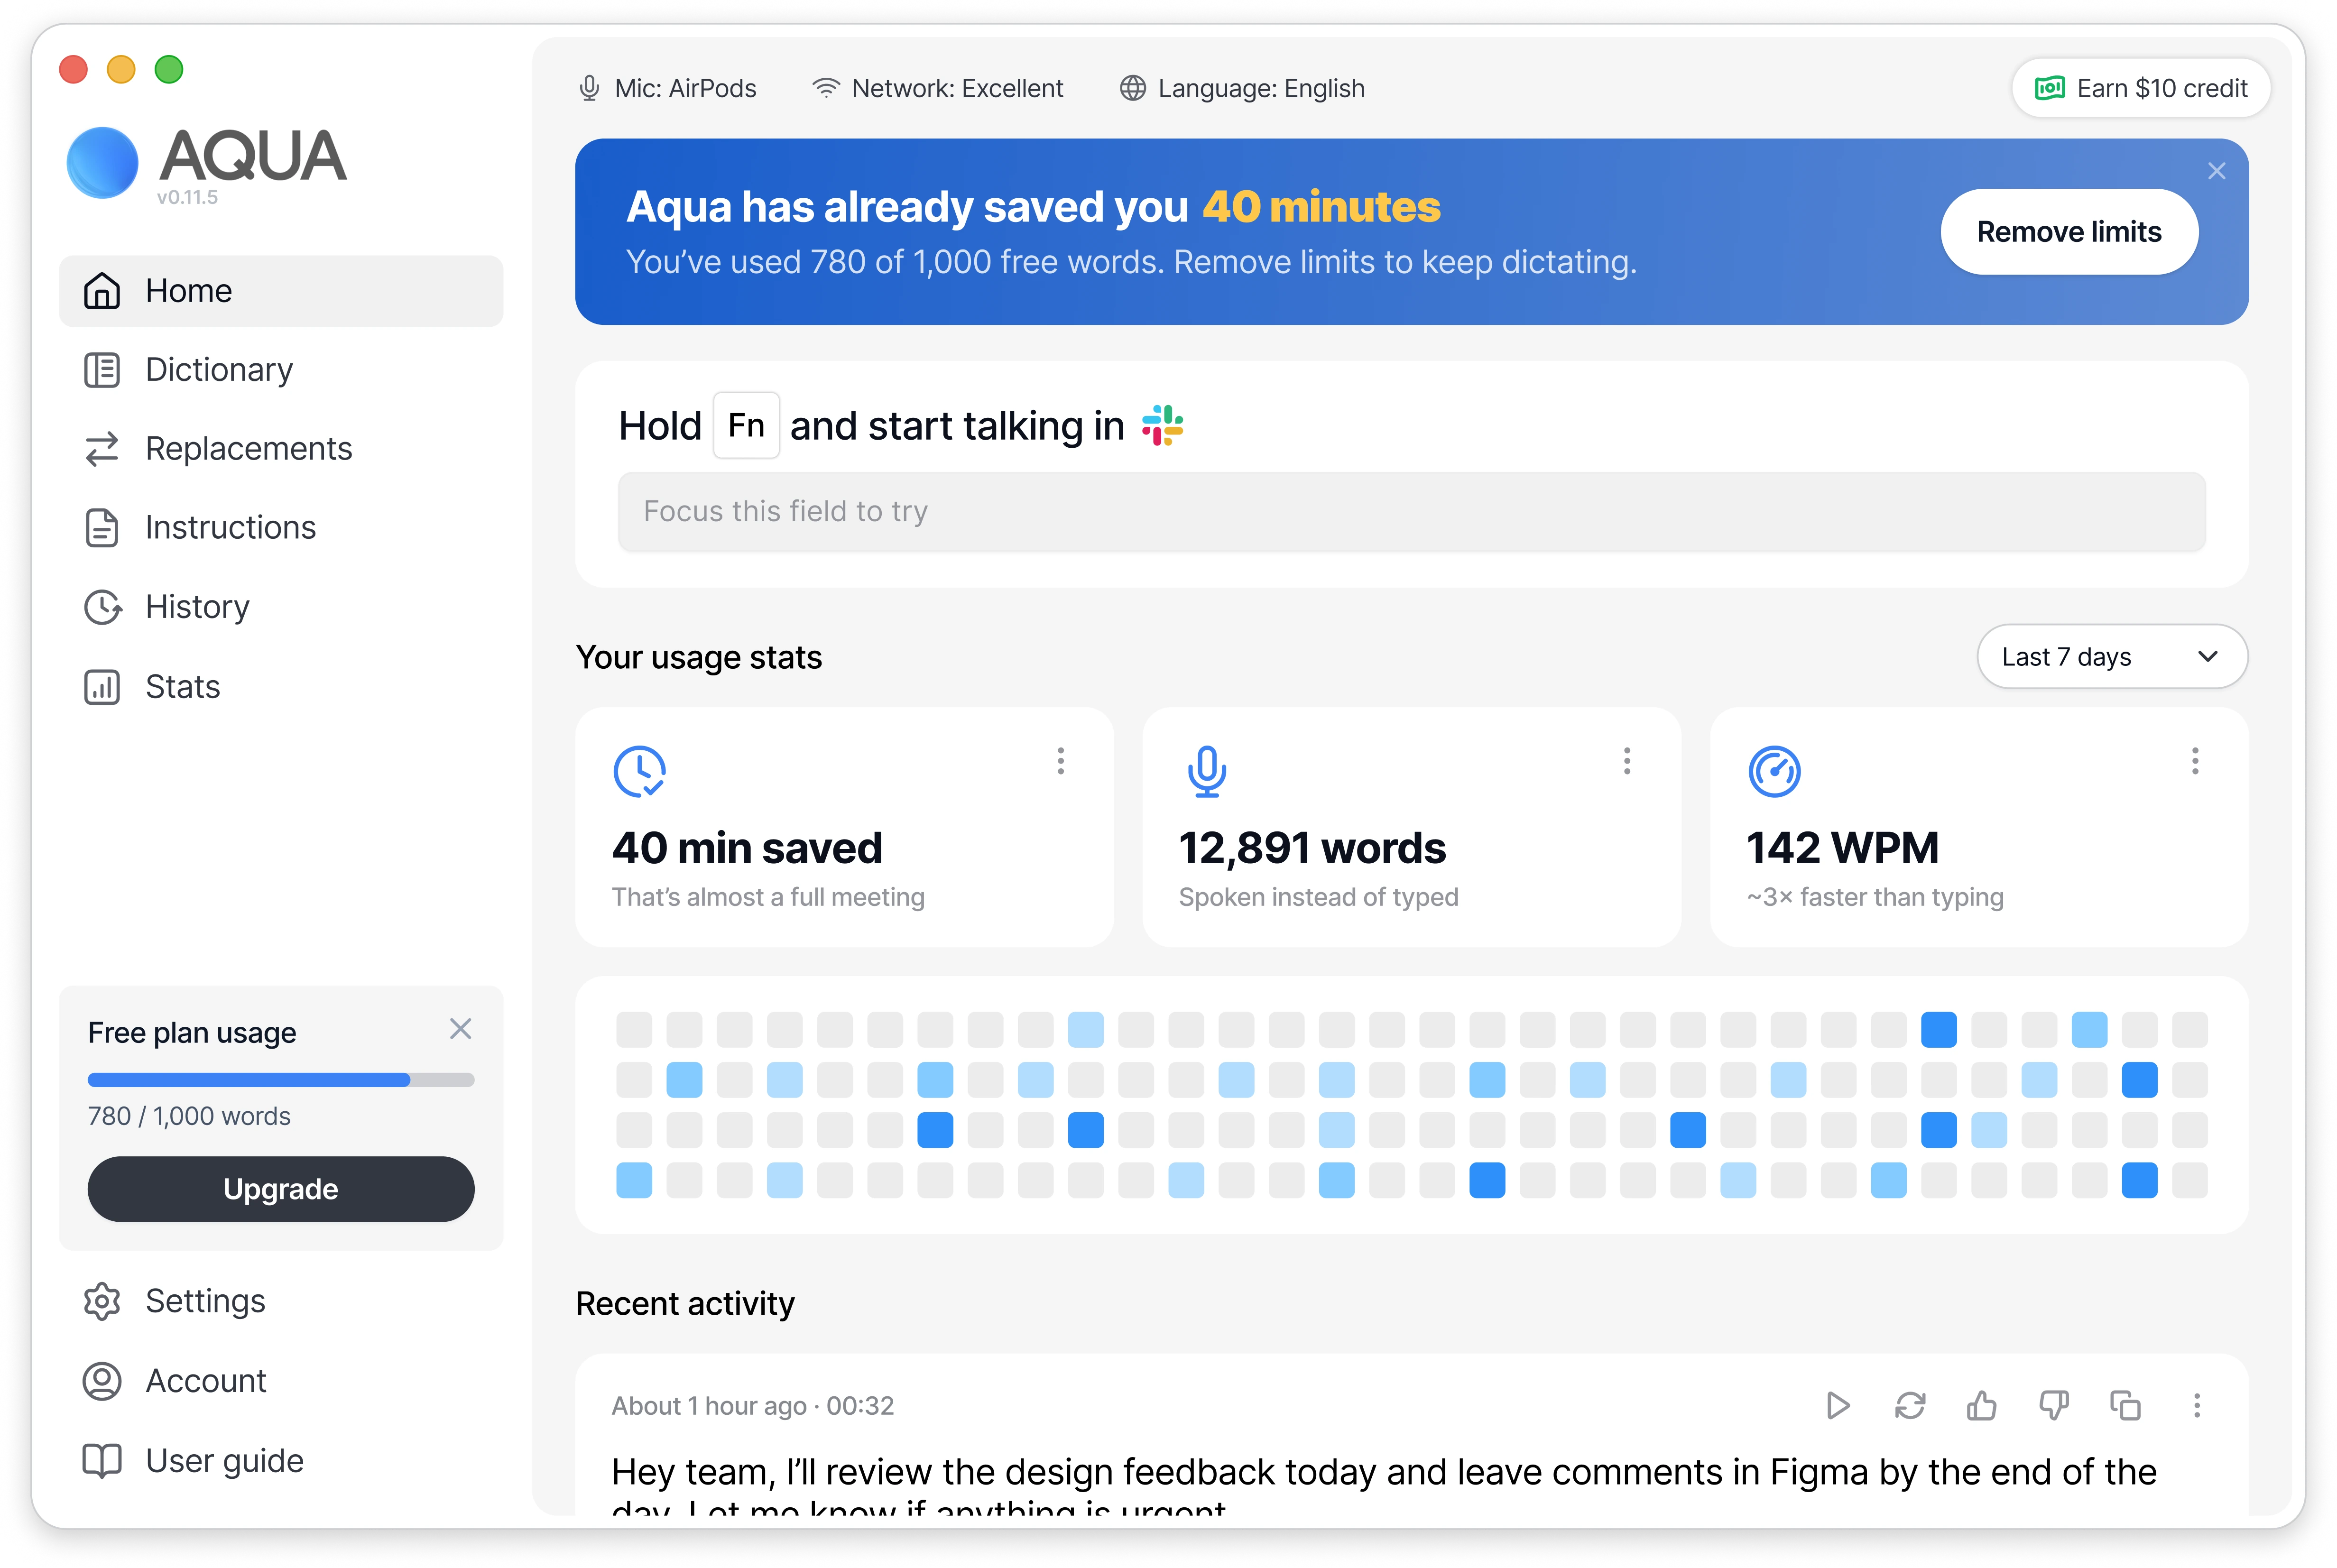Viewport: 2337px width, 1568px height.
Task: Focus the 'Focus this field to try' input
Action: [1411, 512]
